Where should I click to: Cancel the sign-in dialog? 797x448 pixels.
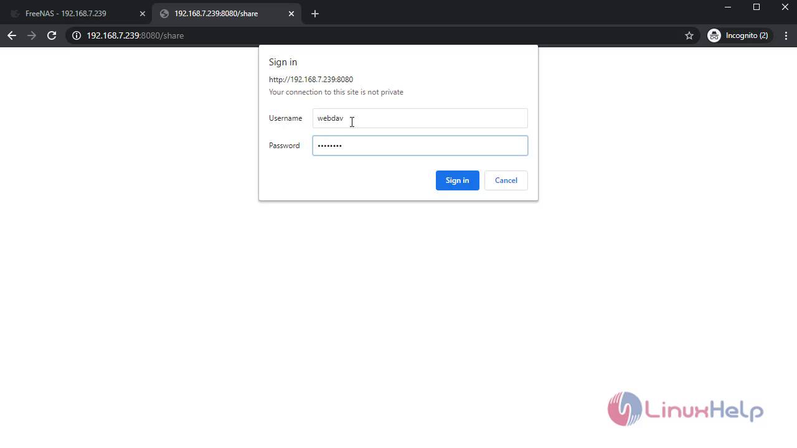coord(506,180)
